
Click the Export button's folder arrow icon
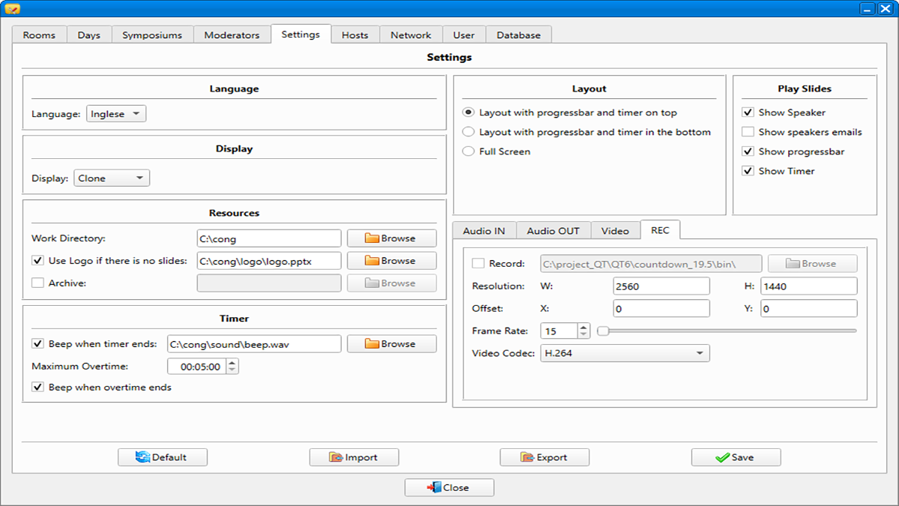pyautogui.click(x=528, y=457)
